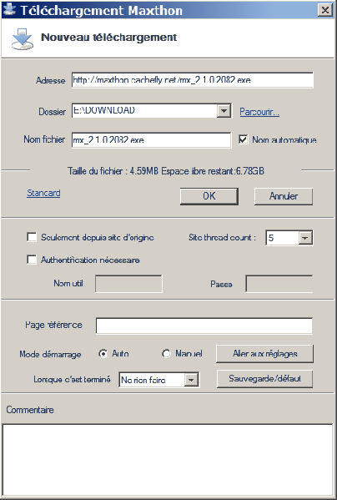This screenshot has width=337, height=500.
Task: Click the Nouveau téléchargement heading
Action: [x=109, y=38]
